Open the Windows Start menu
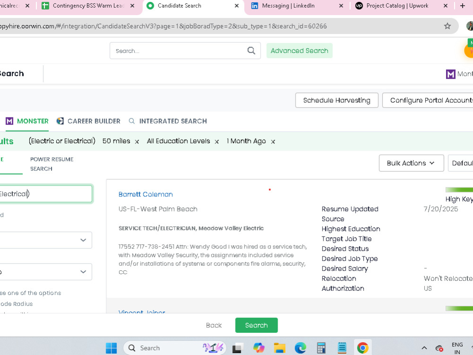Viewport: 473px width, 355px height. (111, 348)
